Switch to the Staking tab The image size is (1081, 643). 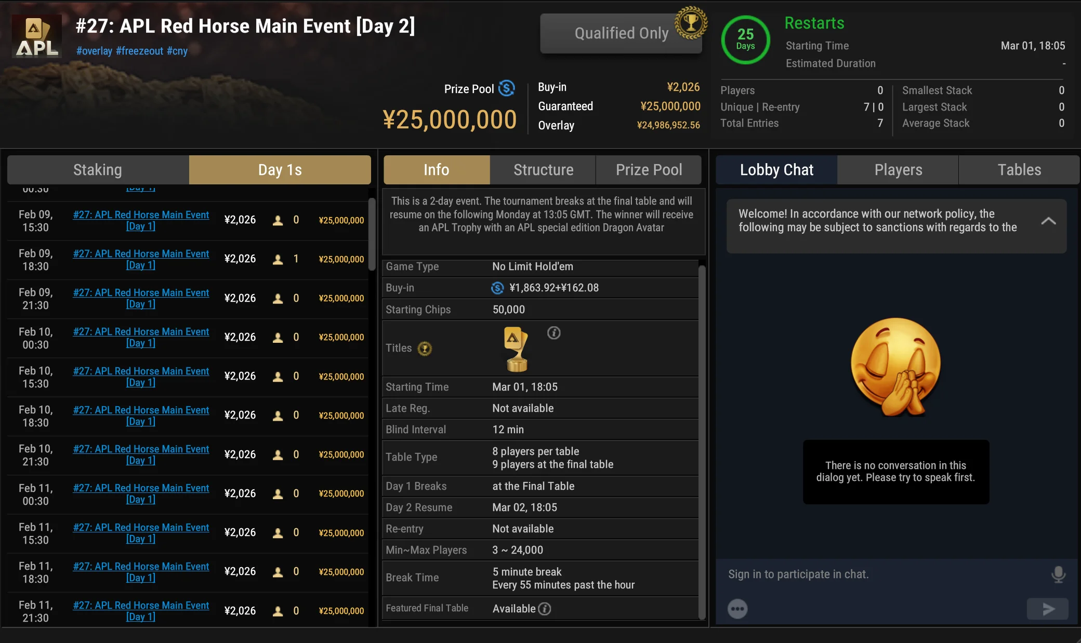pos(98,170)
